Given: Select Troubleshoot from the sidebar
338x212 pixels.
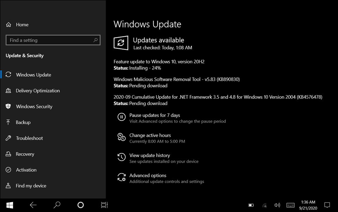Looking at the screenshot, I should [x=29, y=138].
